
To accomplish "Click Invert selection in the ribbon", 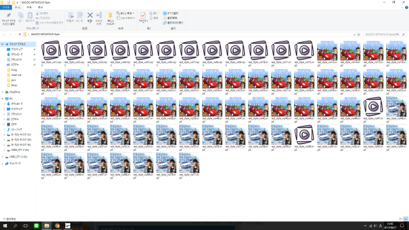I will tap(173, 23).
